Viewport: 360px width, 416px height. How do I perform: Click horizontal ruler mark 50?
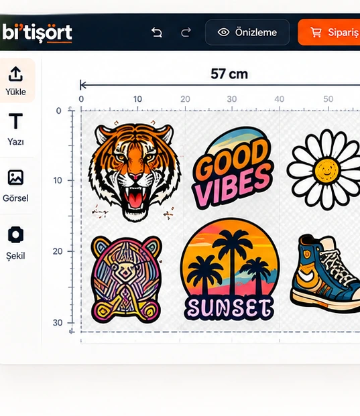[x=328, y=99]
